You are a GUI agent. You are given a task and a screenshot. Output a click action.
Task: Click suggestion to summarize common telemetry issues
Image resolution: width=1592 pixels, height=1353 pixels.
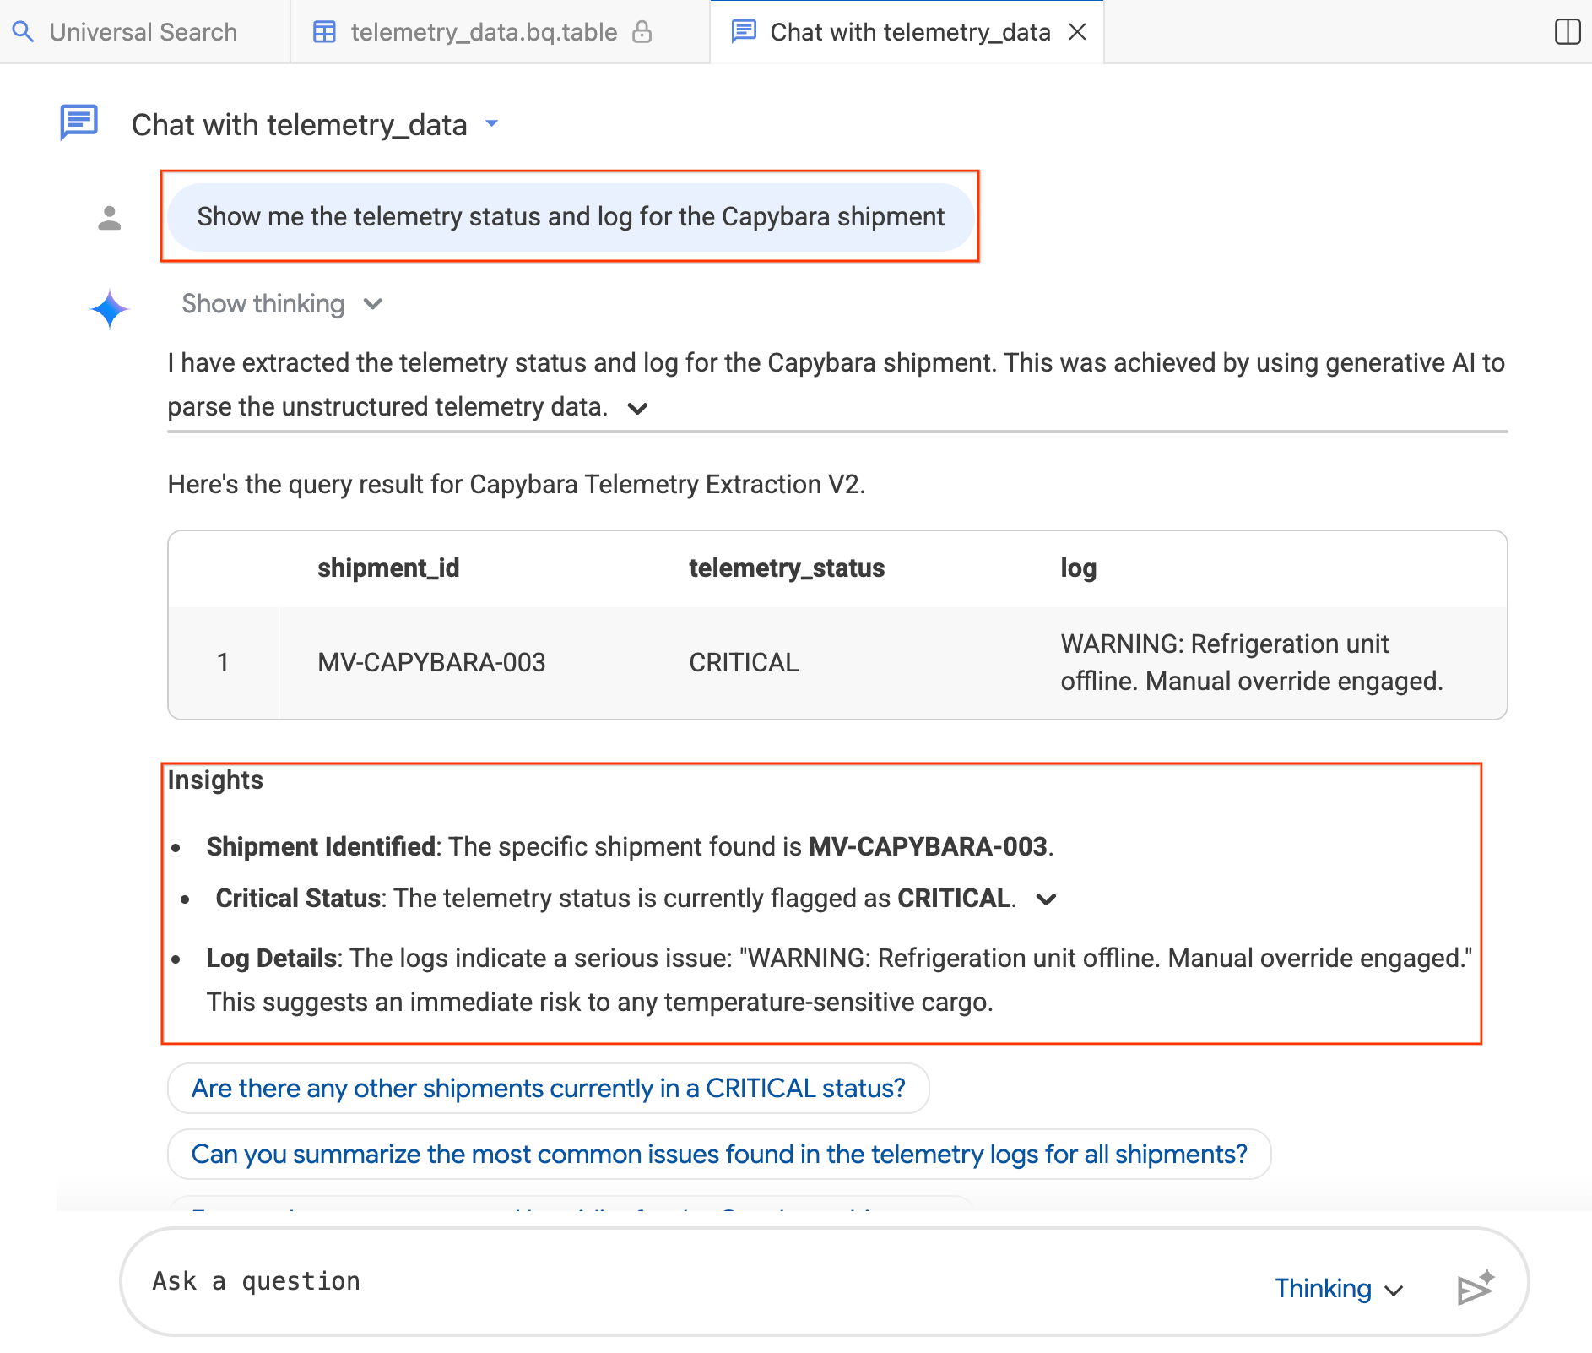pyautogui.click(x=719, y=1155)
